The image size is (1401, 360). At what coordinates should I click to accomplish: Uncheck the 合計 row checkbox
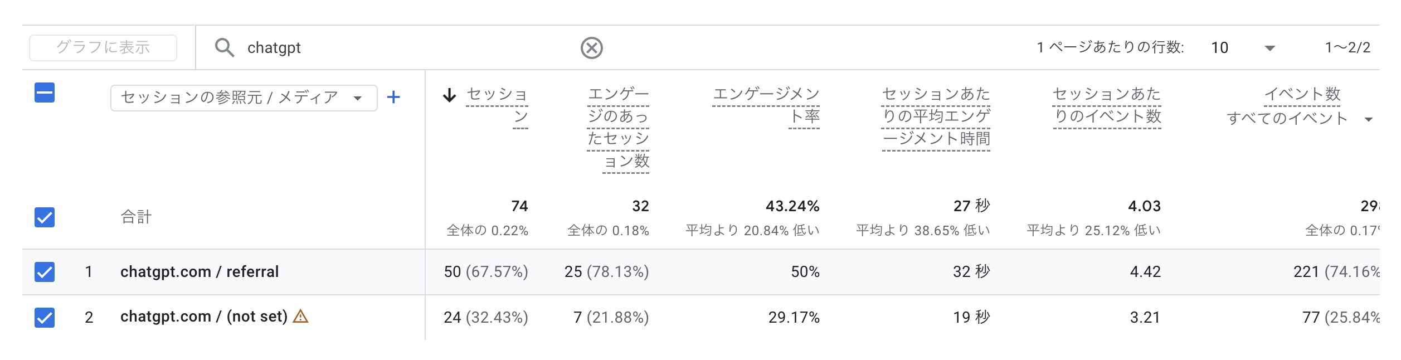point(45,217)
